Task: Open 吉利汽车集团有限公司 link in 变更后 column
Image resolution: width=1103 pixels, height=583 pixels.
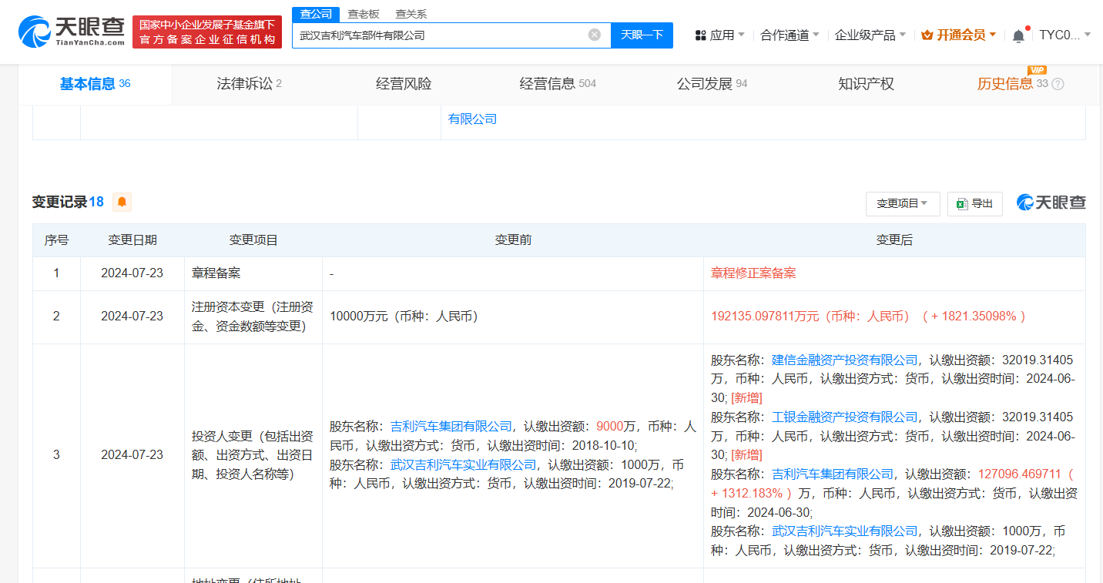Action: [x=833, y=474]
